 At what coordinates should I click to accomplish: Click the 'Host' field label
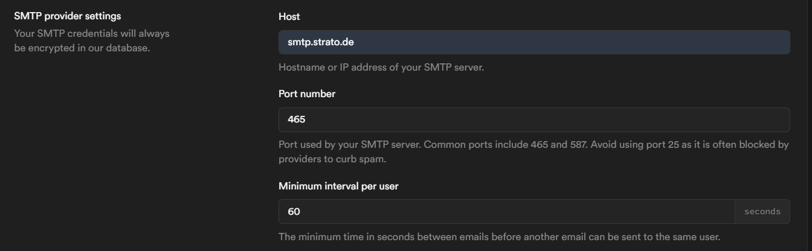point(289,16)
